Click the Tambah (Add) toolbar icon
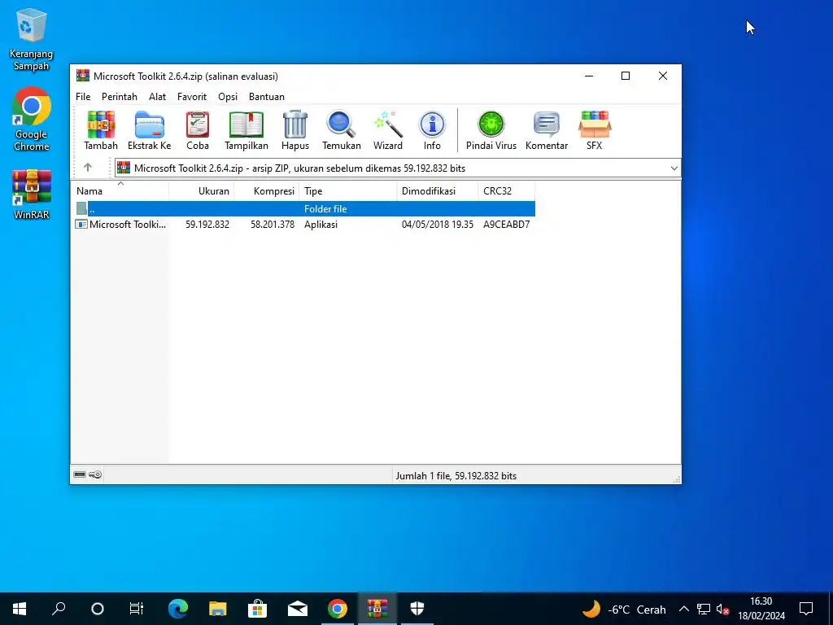Screen dimensions: 833x625 point(100,131)
